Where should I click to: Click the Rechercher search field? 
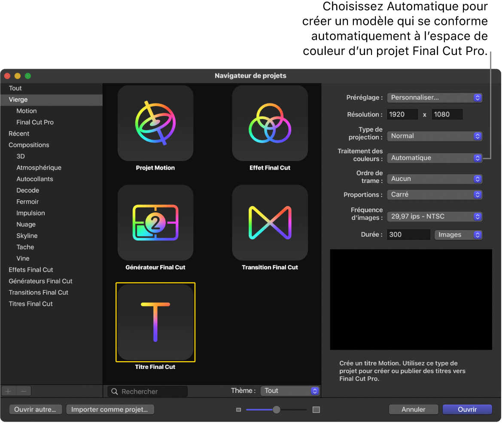[x=148, y=391]
